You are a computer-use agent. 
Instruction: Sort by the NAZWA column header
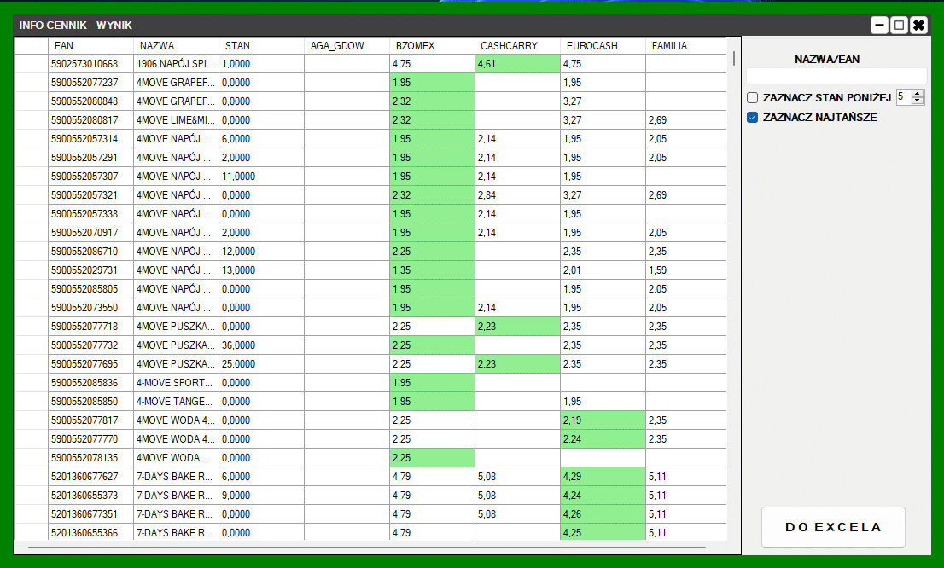pyautogui.click(x=176, y=46)
